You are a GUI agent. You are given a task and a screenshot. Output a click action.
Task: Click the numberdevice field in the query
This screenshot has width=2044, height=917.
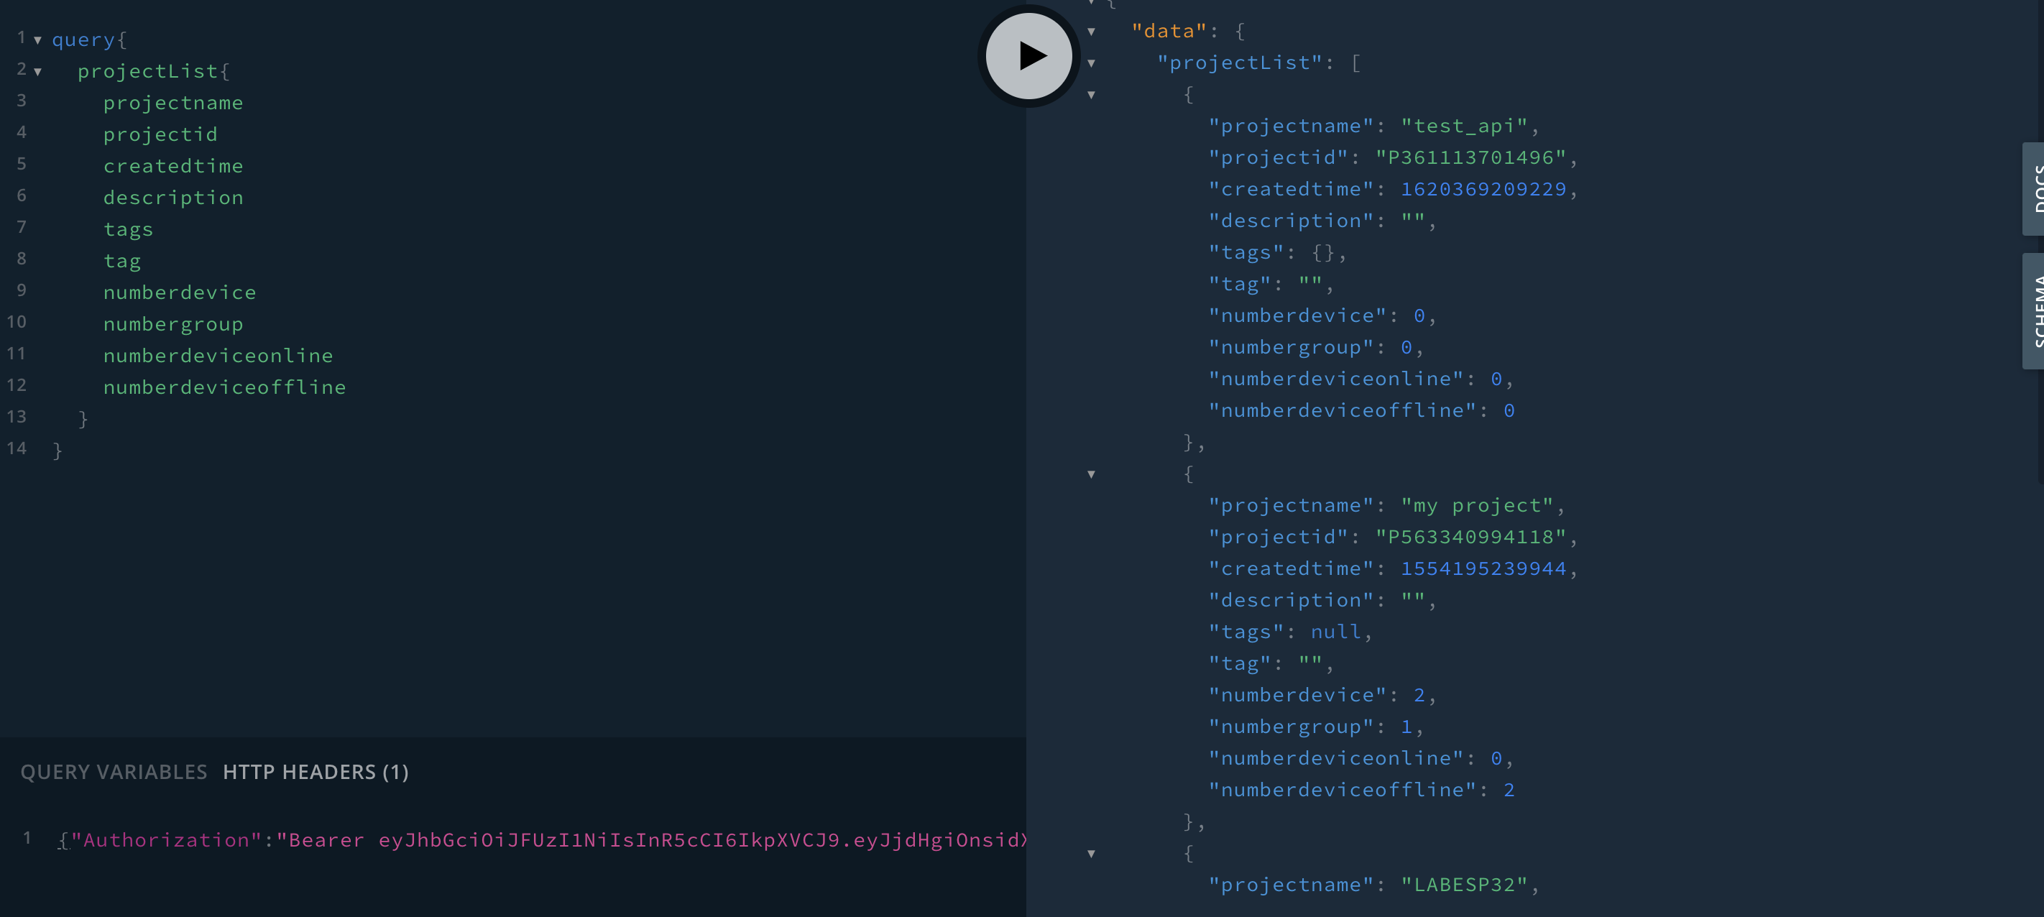(180, 292)
